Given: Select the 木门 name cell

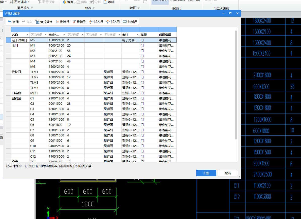Looking at the screenshot, I should (20, 45).
